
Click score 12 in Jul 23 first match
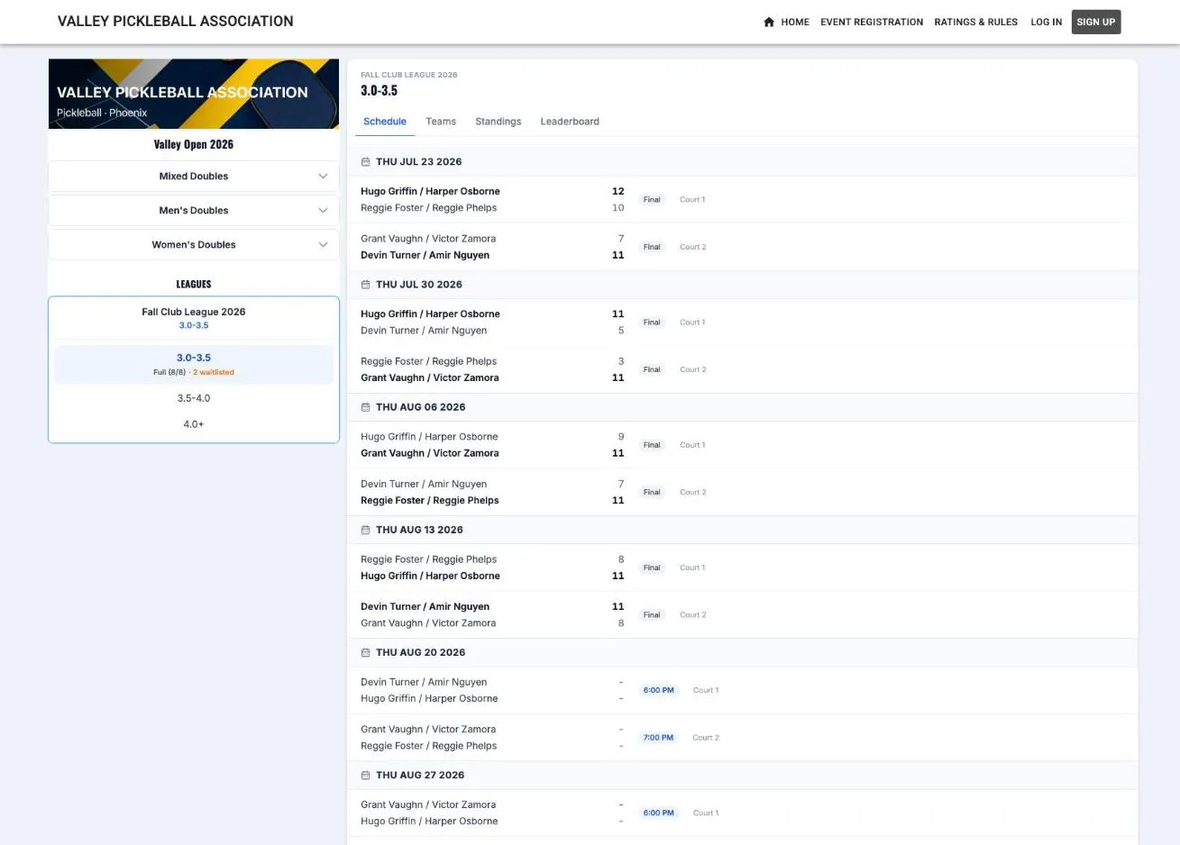[x=618, y=192]
